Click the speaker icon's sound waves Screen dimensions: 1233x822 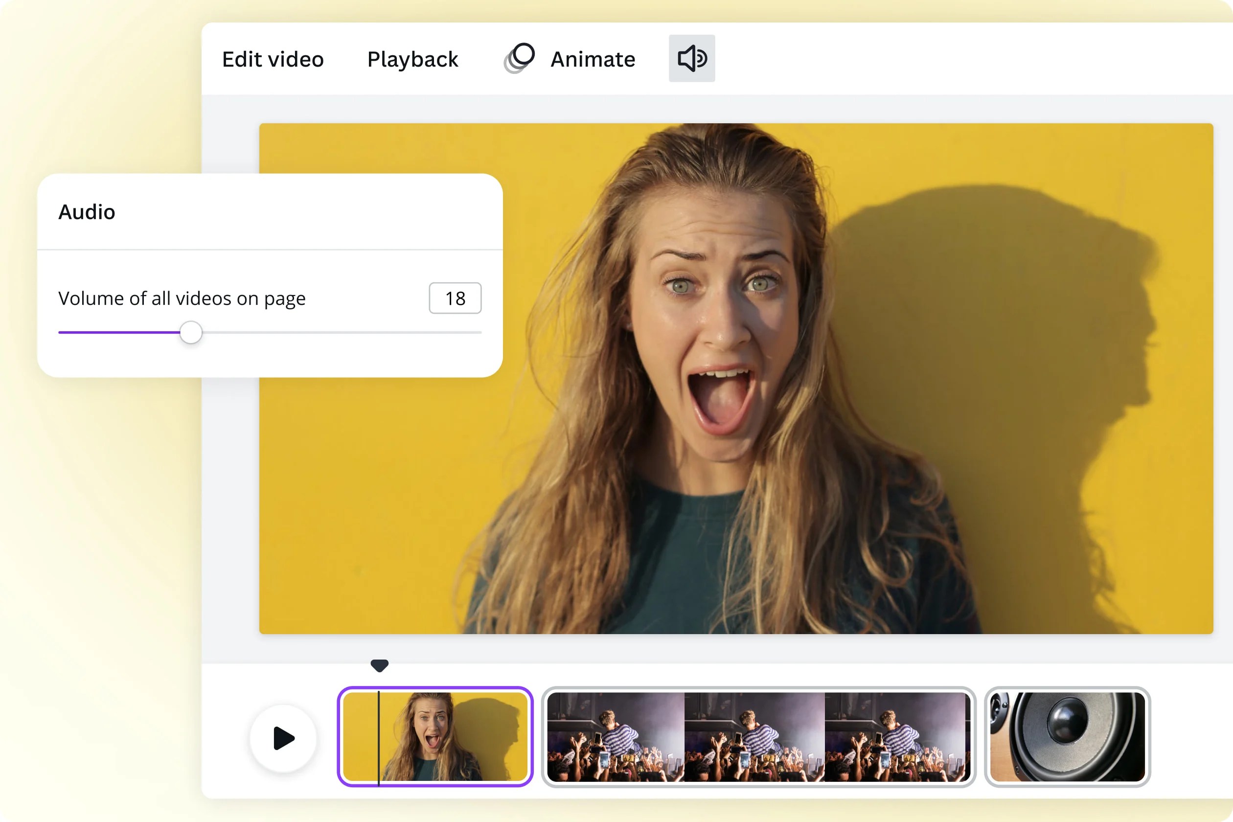(x=702, y=59)
